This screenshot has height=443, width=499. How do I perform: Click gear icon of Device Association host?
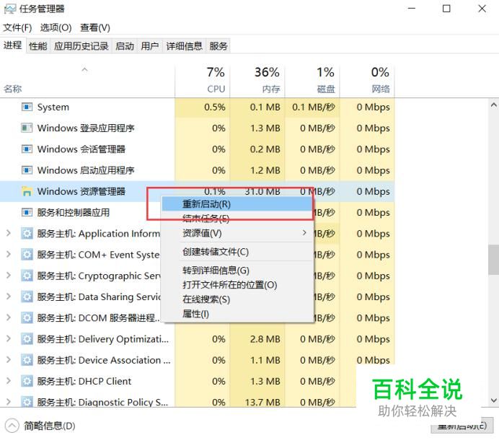point(27,360)
